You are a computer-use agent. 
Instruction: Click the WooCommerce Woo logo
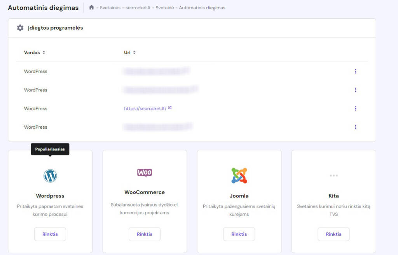pyautogui.click(x=145, y=173)
